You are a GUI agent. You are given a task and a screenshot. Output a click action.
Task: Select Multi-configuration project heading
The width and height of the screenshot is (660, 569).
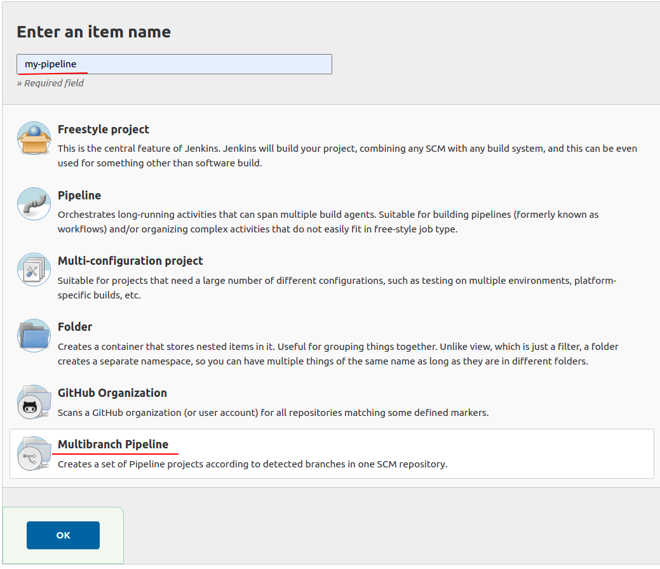coord(130,261)
